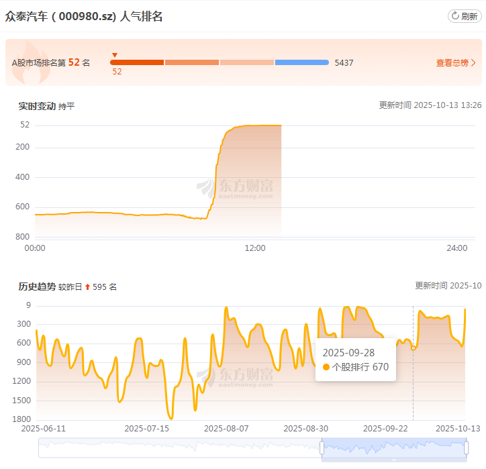Click the title 众泰汽车 (000980.sz) 人气排名
The image size is (486, 469).
click(x=84, y=16)
